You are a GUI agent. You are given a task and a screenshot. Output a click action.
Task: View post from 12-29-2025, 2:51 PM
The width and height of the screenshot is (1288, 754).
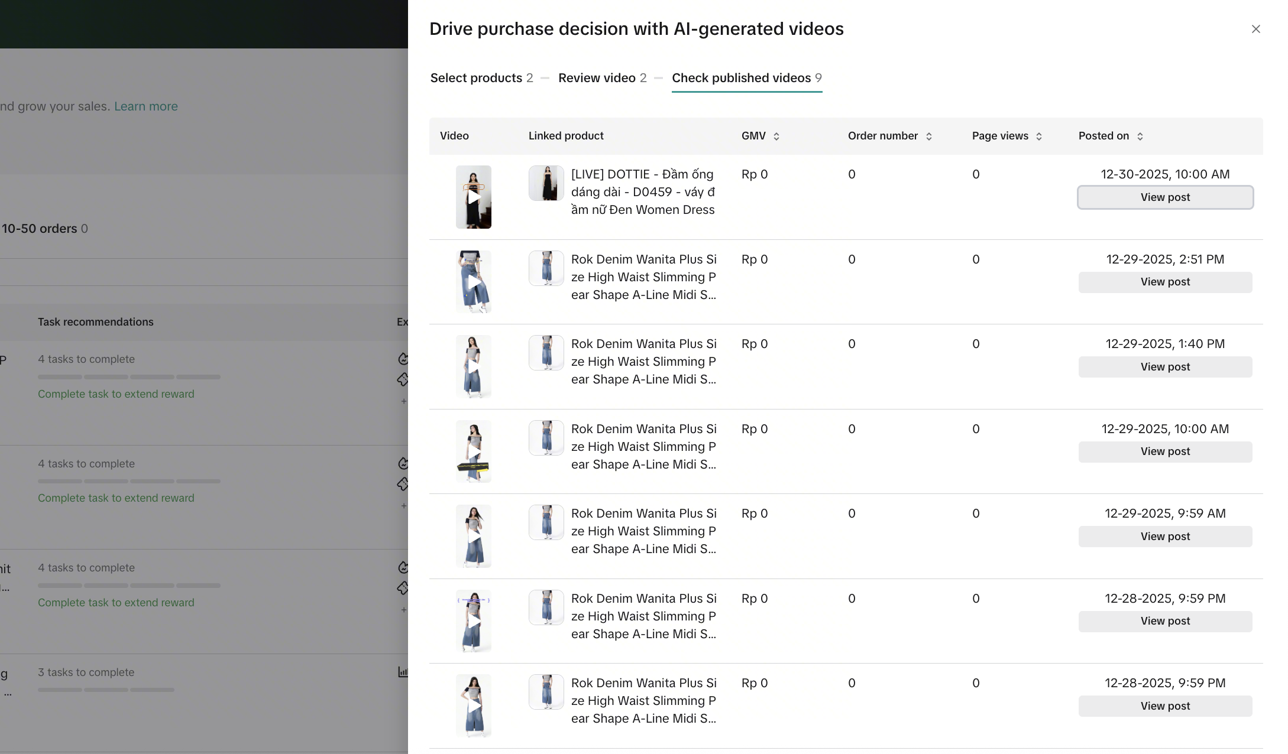point(1164,282)
